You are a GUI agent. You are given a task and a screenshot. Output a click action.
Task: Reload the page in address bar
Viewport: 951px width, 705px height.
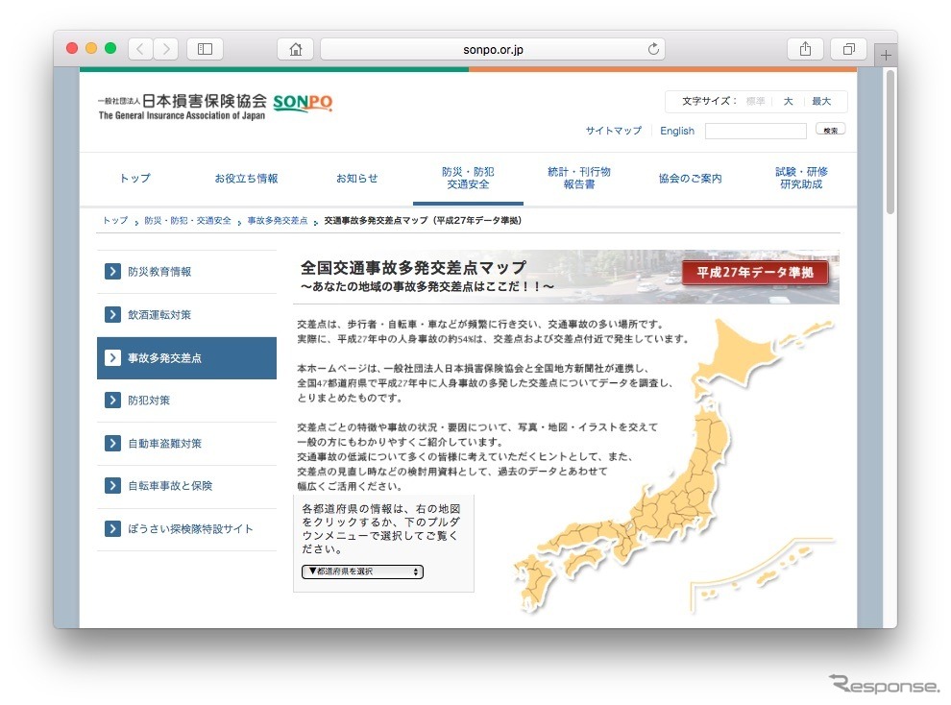pyautogui.click(x=653, y=49)
